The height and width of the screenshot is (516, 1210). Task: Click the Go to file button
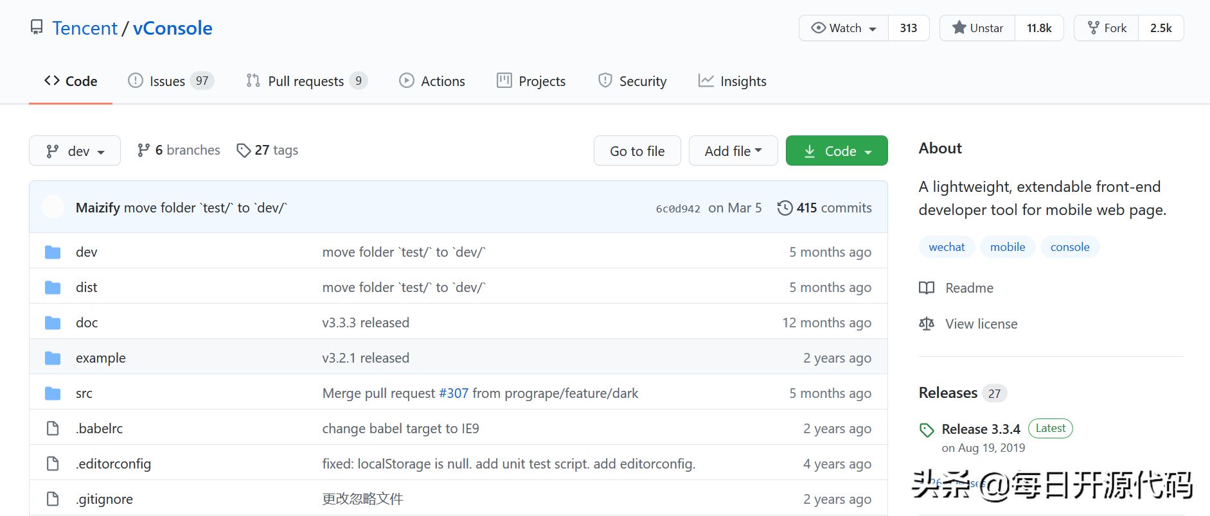pos(637,151)
